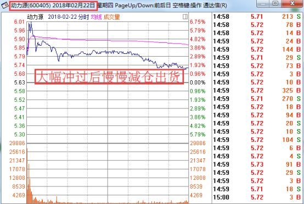Close the 动力源 intraday window

292,3
